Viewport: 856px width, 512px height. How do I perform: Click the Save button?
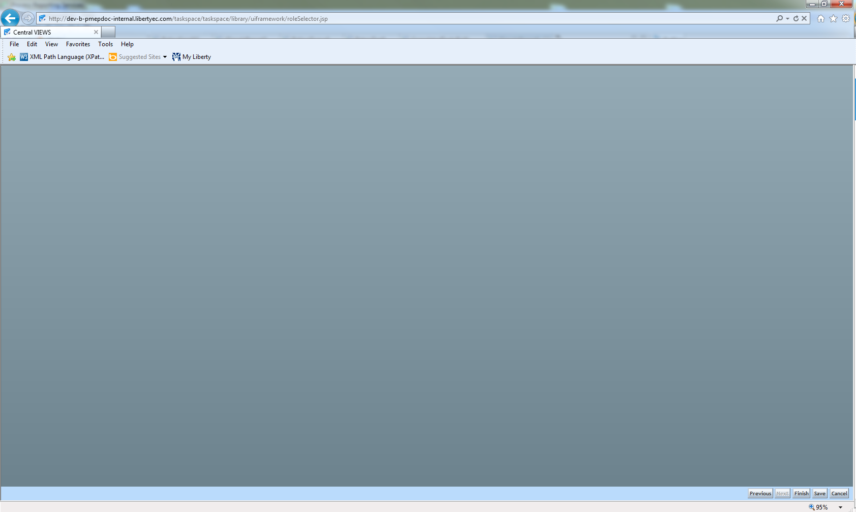pyautogui.click(x=819, y=493)
